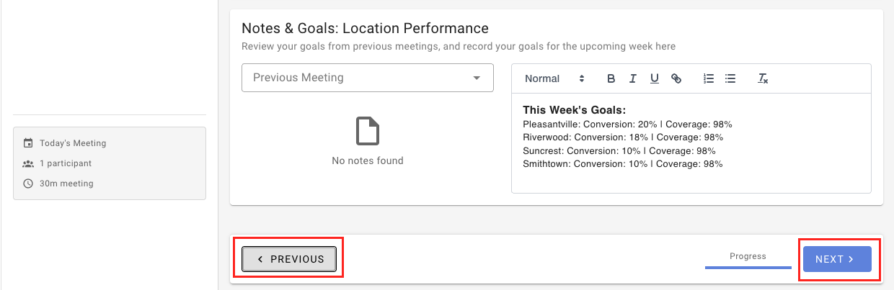Click the Progress bar indicator

tap(748, 267)
